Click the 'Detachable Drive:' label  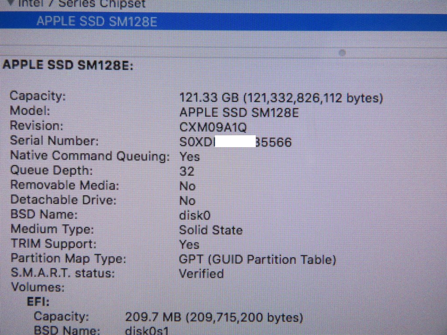click(64, 200)
